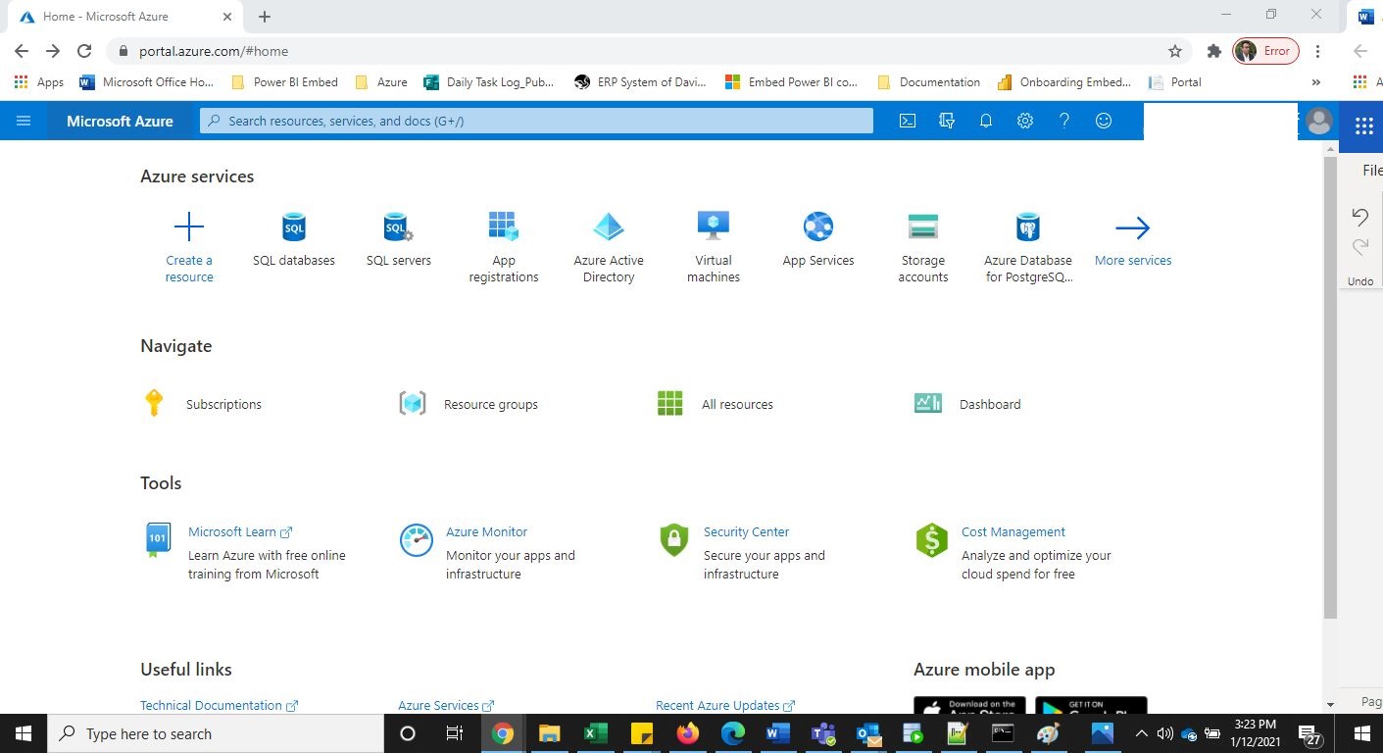
Task: Open Portal bookmark
Action: coord(1175,82)
